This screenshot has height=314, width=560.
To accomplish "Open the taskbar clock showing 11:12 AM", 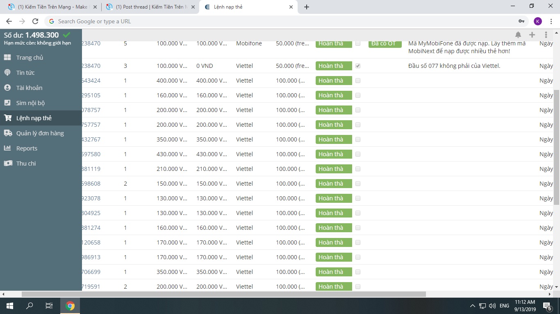I will (x=525, y=305).
